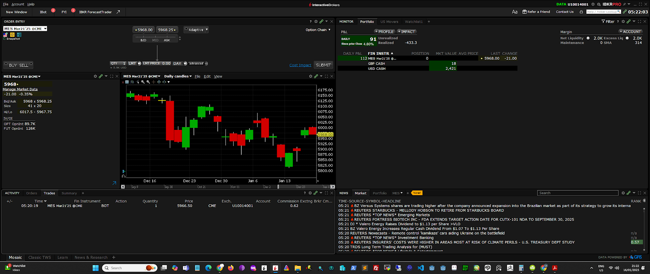This screenshot has width=650, height=274.
Task: Click chart timeline left arrow
Action: pyautogui.click(x=123, y=187)
